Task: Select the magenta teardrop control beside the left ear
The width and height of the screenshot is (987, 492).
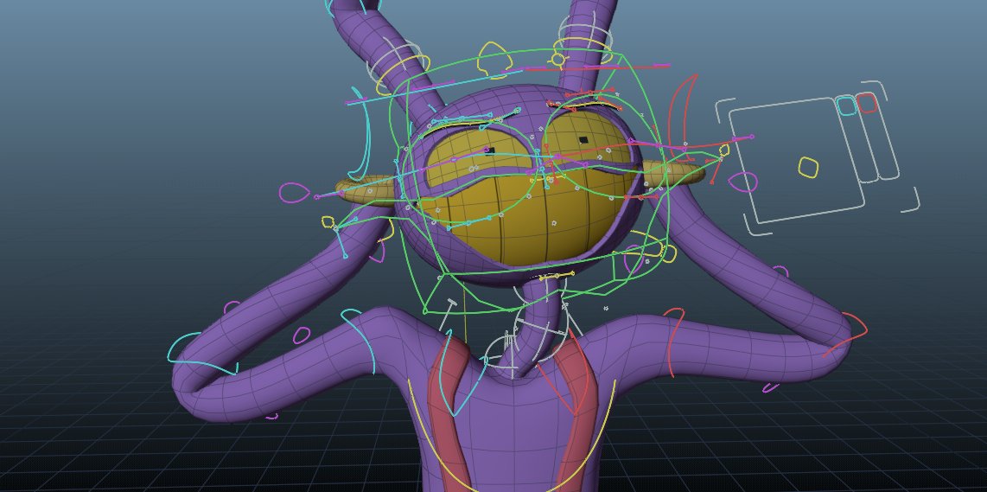Action: click(294, 192)
